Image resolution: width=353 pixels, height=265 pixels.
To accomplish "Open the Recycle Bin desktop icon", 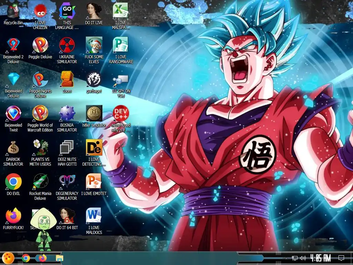I will (13, 11).
